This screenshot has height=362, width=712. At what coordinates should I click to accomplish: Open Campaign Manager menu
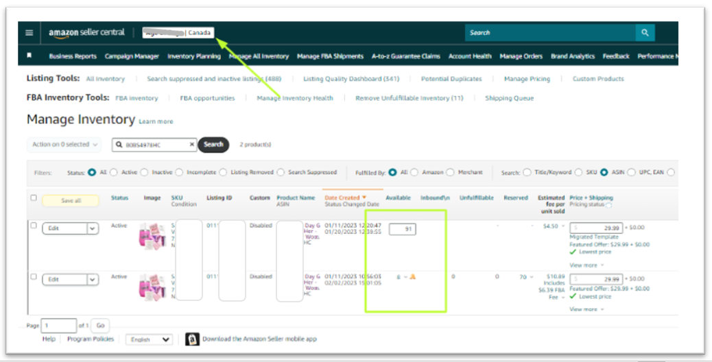click(132, 56)
